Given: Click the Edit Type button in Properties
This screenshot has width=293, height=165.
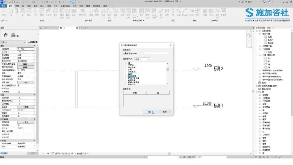Looking at the screenshot, I should (x=32, y=42).
